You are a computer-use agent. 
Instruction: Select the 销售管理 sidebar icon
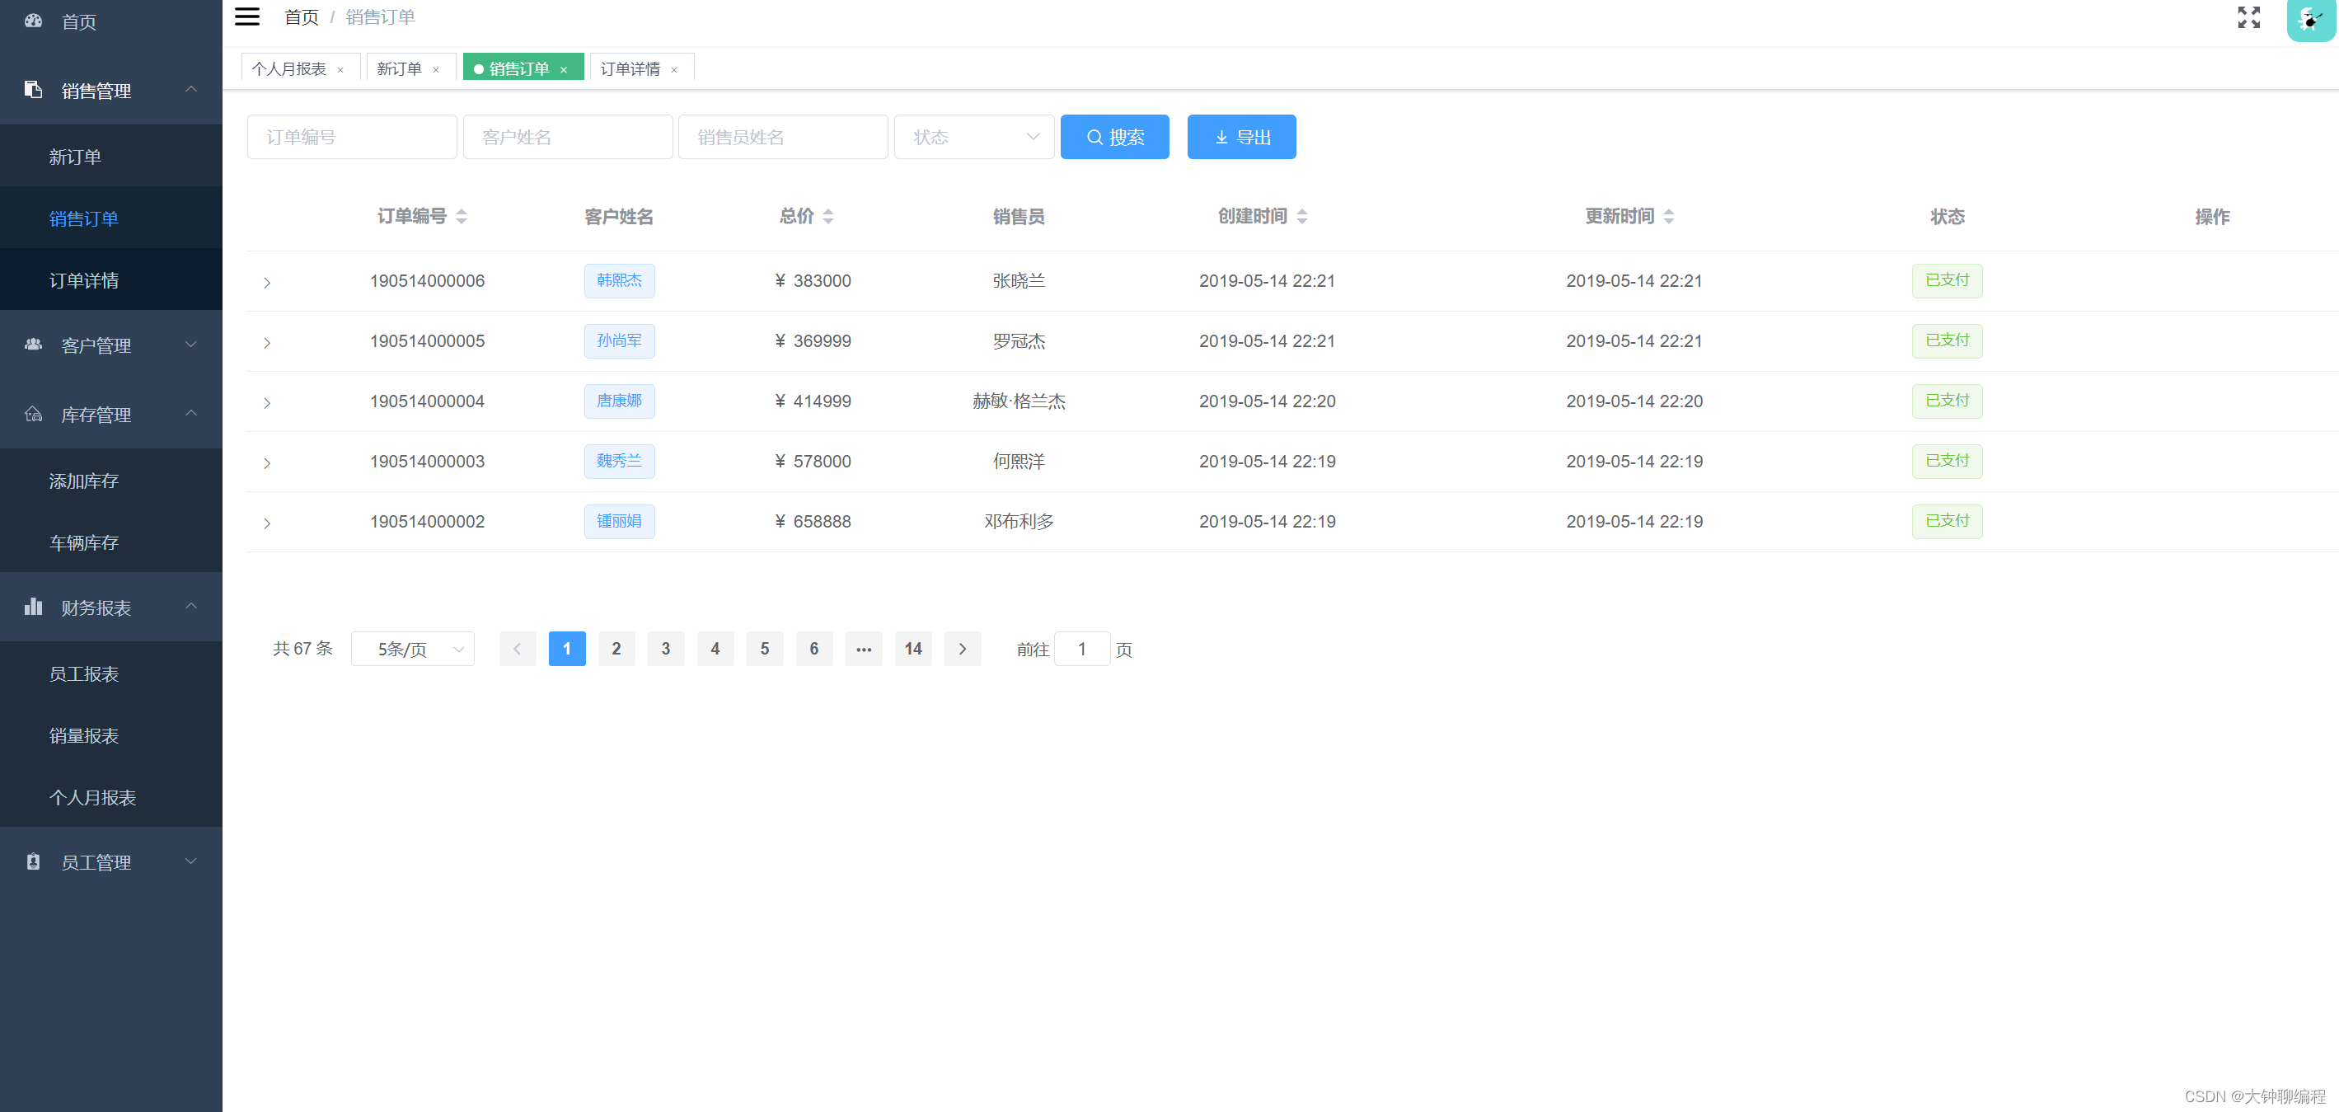pyautogui.click(x=34, y=90)
